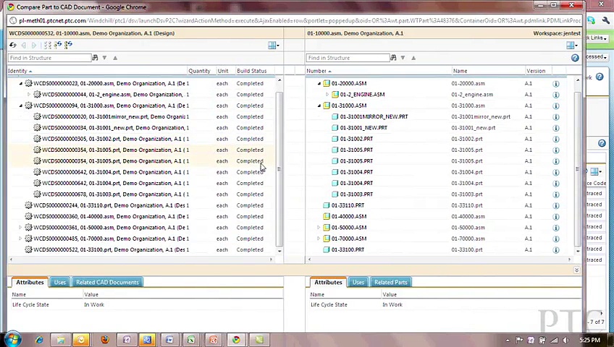Select the 01-33100.PRT row in right tree
The height and width of the screenshot is (347, 614).
click(348, 249)
